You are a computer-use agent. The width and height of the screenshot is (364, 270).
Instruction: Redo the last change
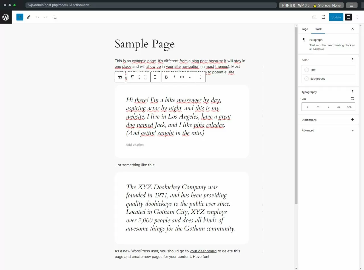tap(46, 17)
